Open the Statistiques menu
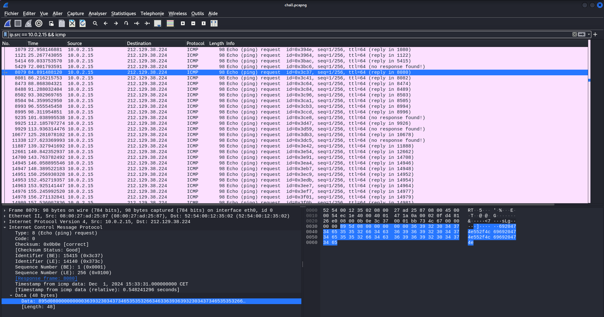The height and width of the screenshot is (317, 604). 124,14
